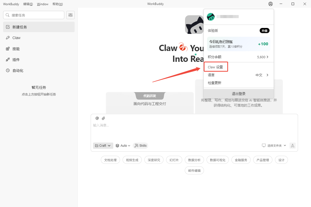Open the account profile icon in title bar
Screen dimensions: 311x207
(x=271, y=4)
